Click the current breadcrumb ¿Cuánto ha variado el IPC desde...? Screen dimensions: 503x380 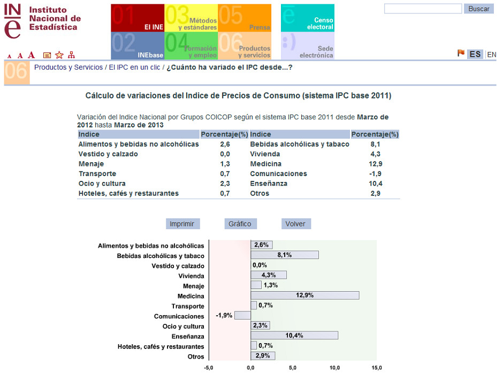pyautogui.click(x=230, y=67)
